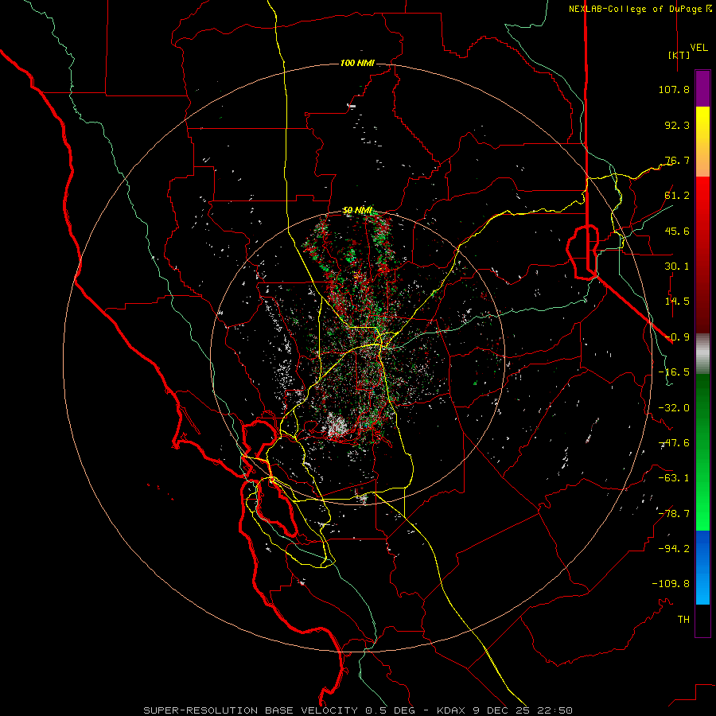Select the -63.1 value on velocity scale
The height and width of the screenshot is (716, 716).
pyautogui.click(x=674, y=478)
